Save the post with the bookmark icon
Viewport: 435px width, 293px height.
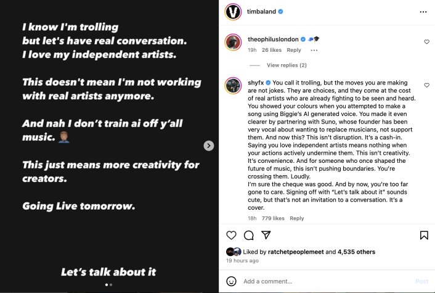[x=424, y=235]
